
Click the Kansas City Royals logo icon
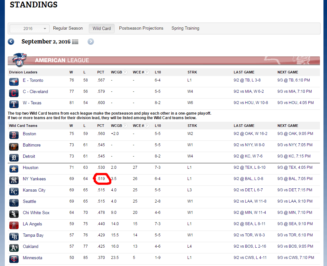point(14,192)
